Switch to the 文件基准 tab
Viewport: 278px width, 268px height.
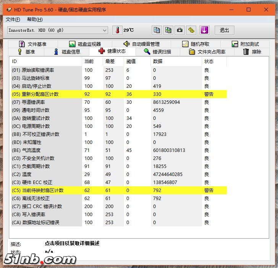coord(33,44)
